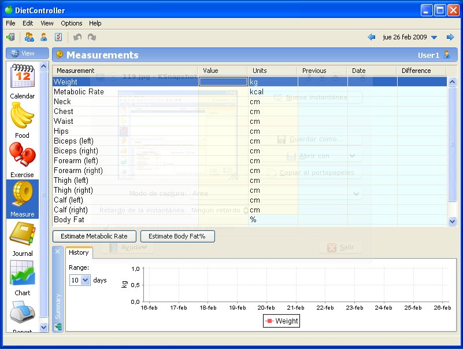Click the redo arrow icon
The image size is (463, 349).
click(92, 37)
